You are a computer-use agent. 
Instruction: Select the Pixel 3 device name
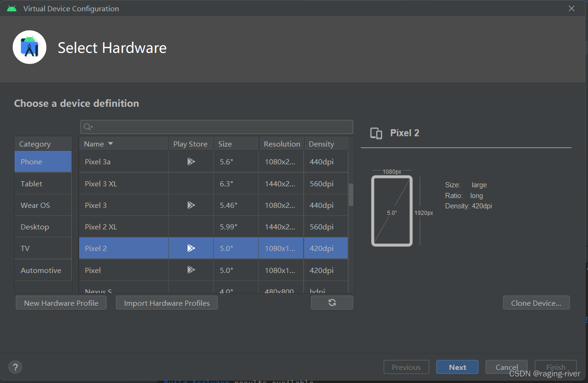pos(96,205)
